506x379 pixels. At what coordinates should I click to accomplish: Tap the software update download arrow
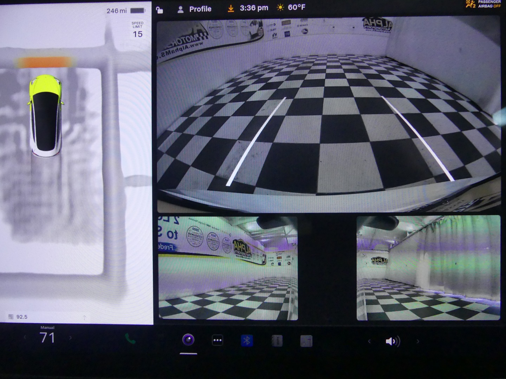coord(231,8)
